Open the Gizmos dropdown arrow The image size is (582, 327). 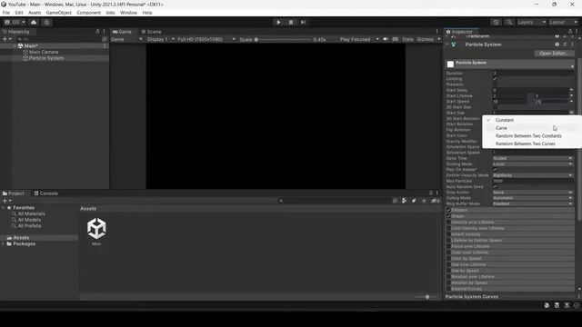439,39
